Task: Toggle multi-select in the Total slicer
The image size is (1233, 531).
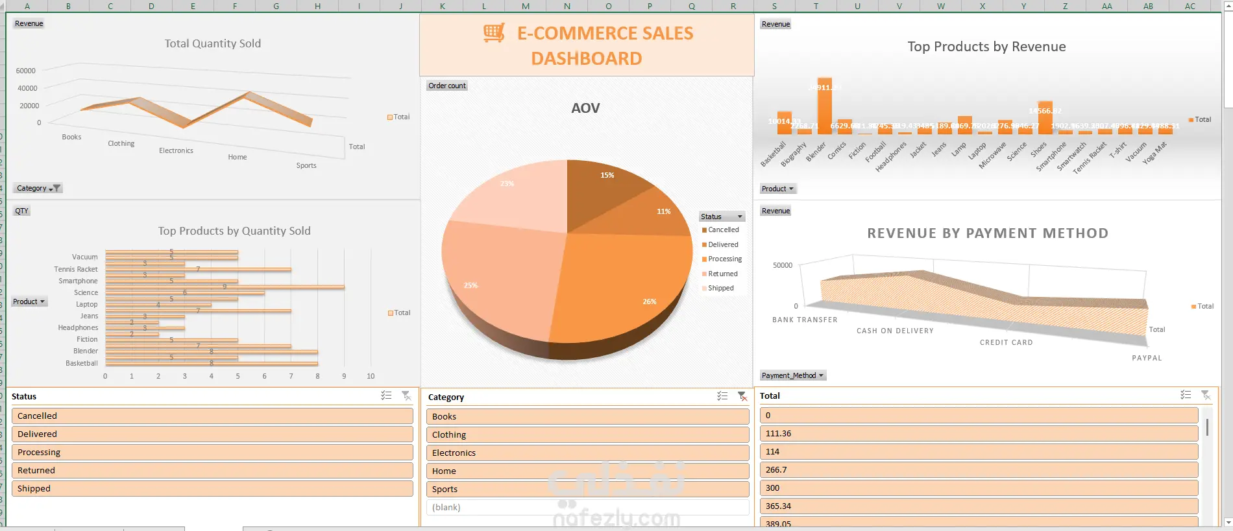Action: coord(1186,395)
